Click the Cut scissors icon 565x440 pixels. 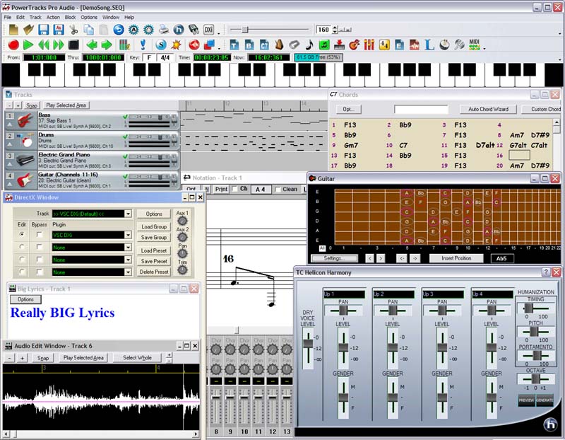(73, 30)
